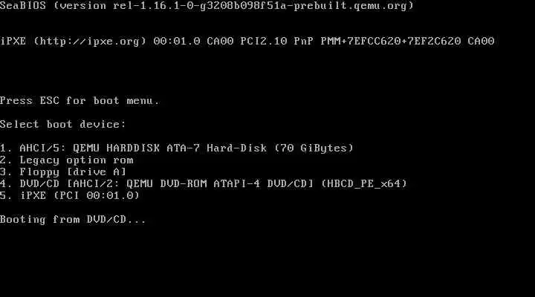Choose the Floppy drive A boot entry
The image size is (535, 297).
coord(63,172)
